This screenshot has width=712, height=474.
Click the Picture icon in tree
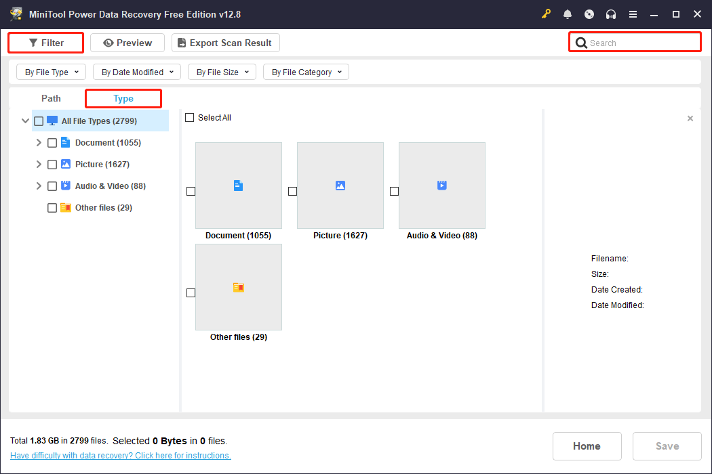(65, 164)
